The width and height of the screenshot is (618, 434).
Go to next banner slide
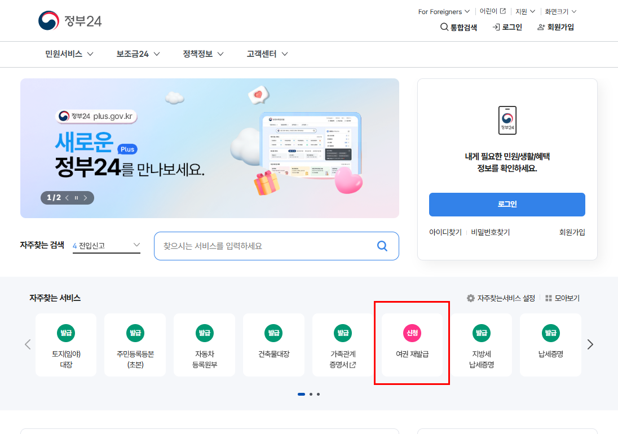(x=85, y=198)
